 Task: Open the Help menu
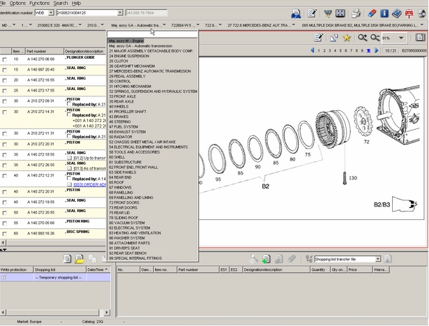tap(76, 3)
